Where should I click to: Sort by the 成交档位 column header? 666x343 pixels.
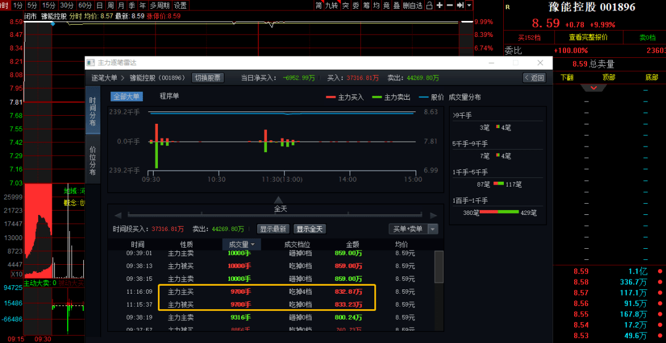click(297, 244)
